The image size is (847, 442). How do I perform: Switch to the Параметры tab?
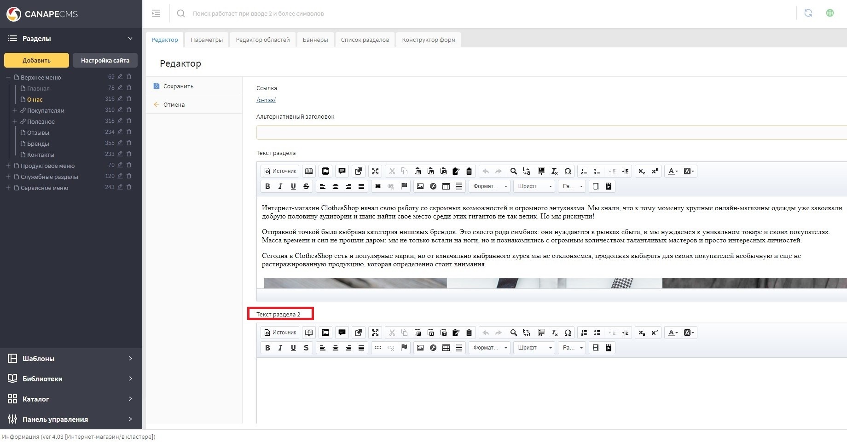tap(207, 40)
